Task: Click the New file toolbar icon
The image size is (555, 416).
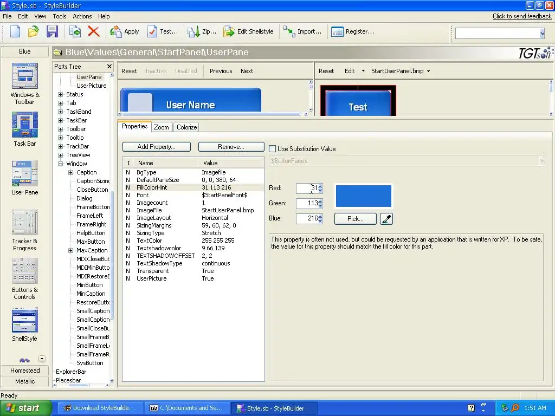Action: 15,31
